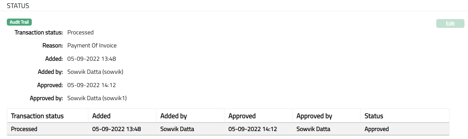The height and width of the screenshot is (139, 468).
Task: Click the Reason field label
Action: 52,45
